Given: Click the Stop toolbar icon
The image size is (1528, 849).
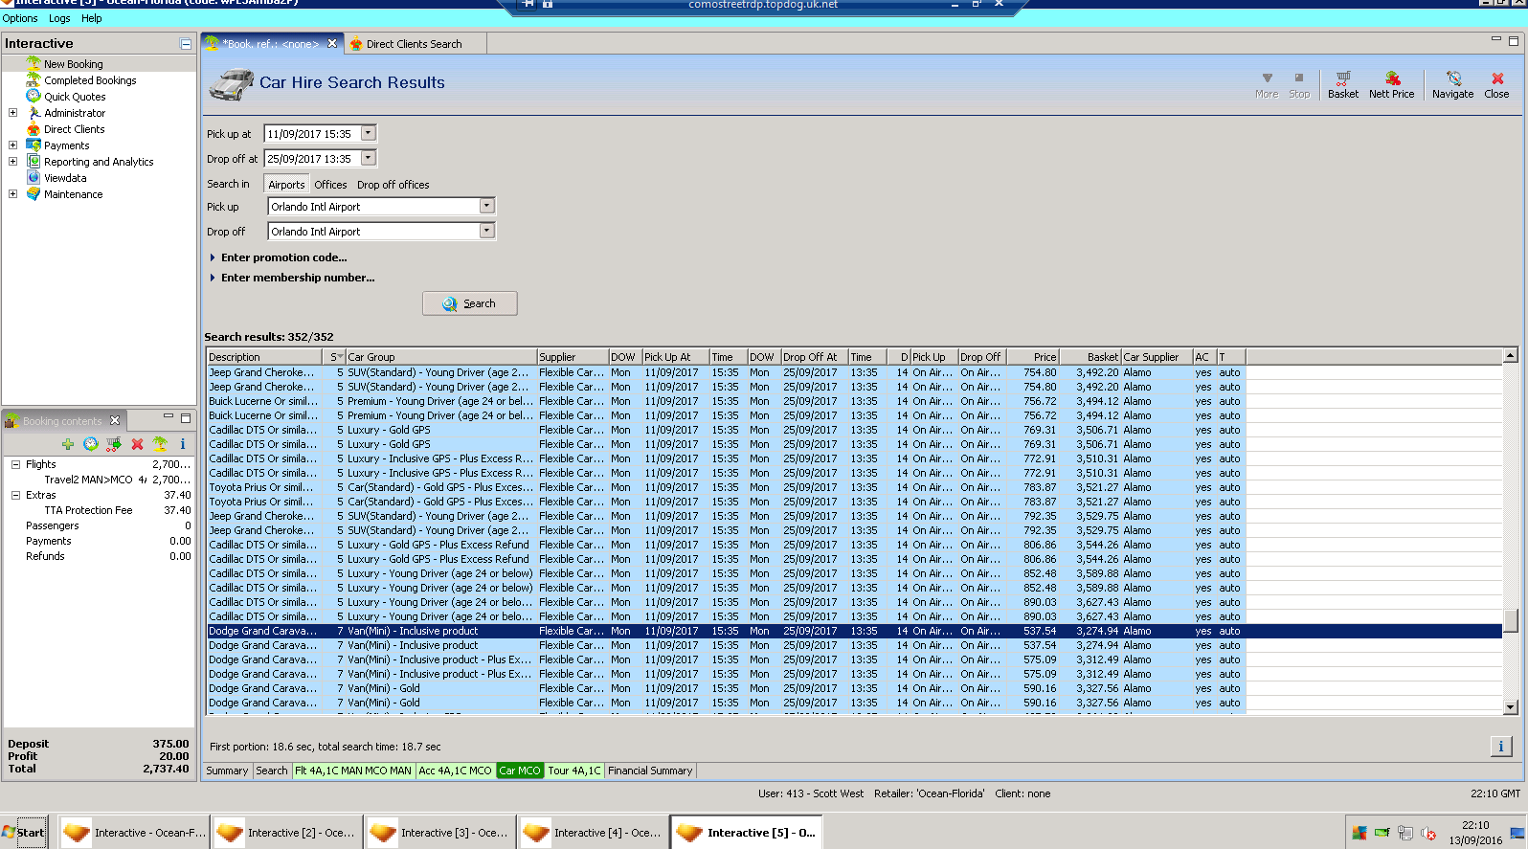Looking at the screenshot, I should 1299,84.
